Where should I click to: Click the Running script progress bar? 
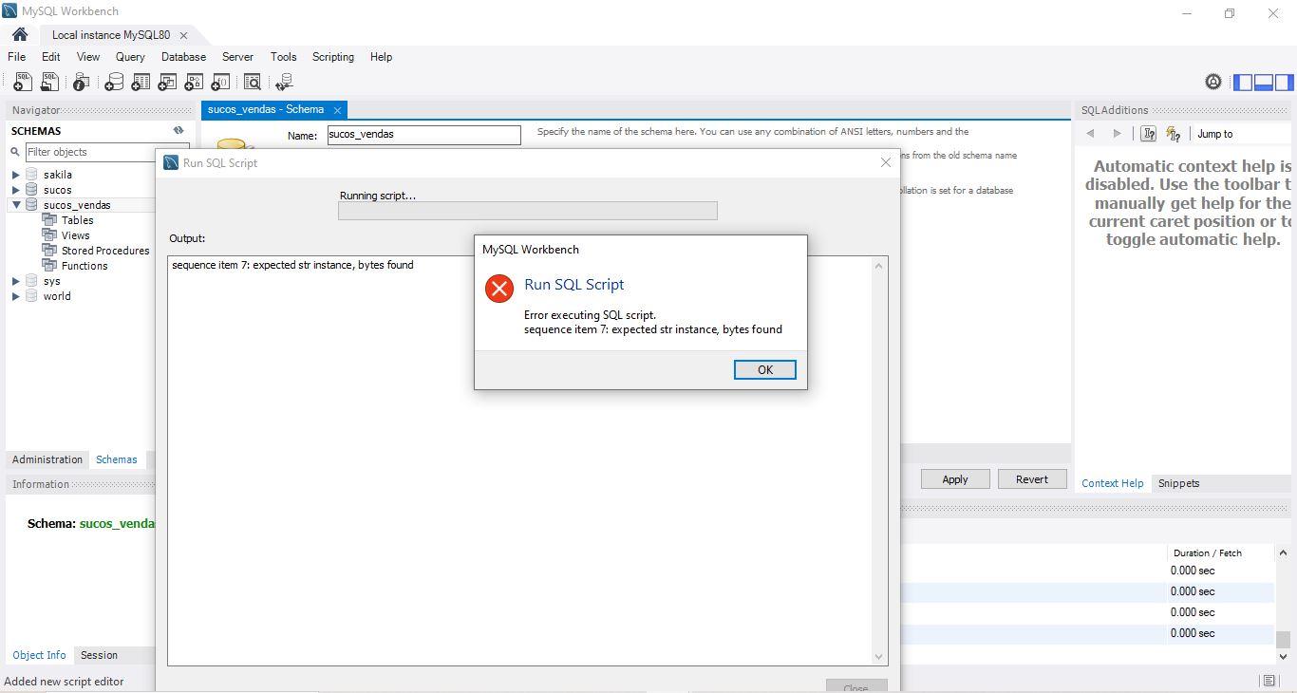[528, 211]
